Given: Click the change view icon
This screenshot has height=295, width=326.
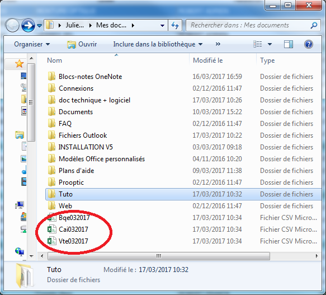Looking at the screenshot, I should click(x=258, y=44).
